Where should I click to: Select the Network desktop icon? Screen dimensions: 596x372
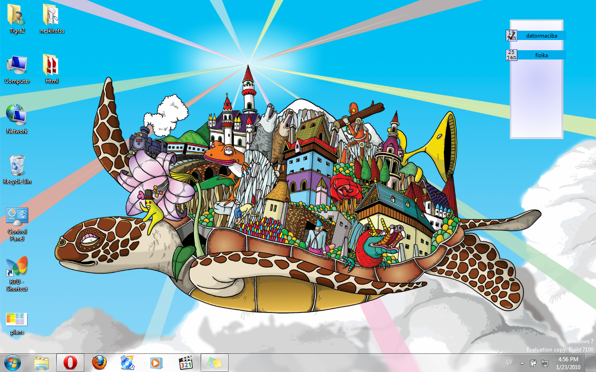tap(17, 120)
